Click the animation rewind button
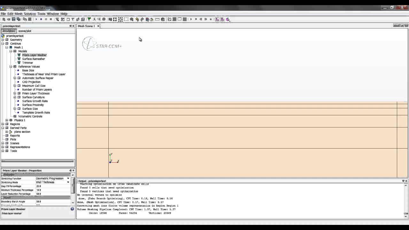The image size is (409, 230). pos(201,19)
